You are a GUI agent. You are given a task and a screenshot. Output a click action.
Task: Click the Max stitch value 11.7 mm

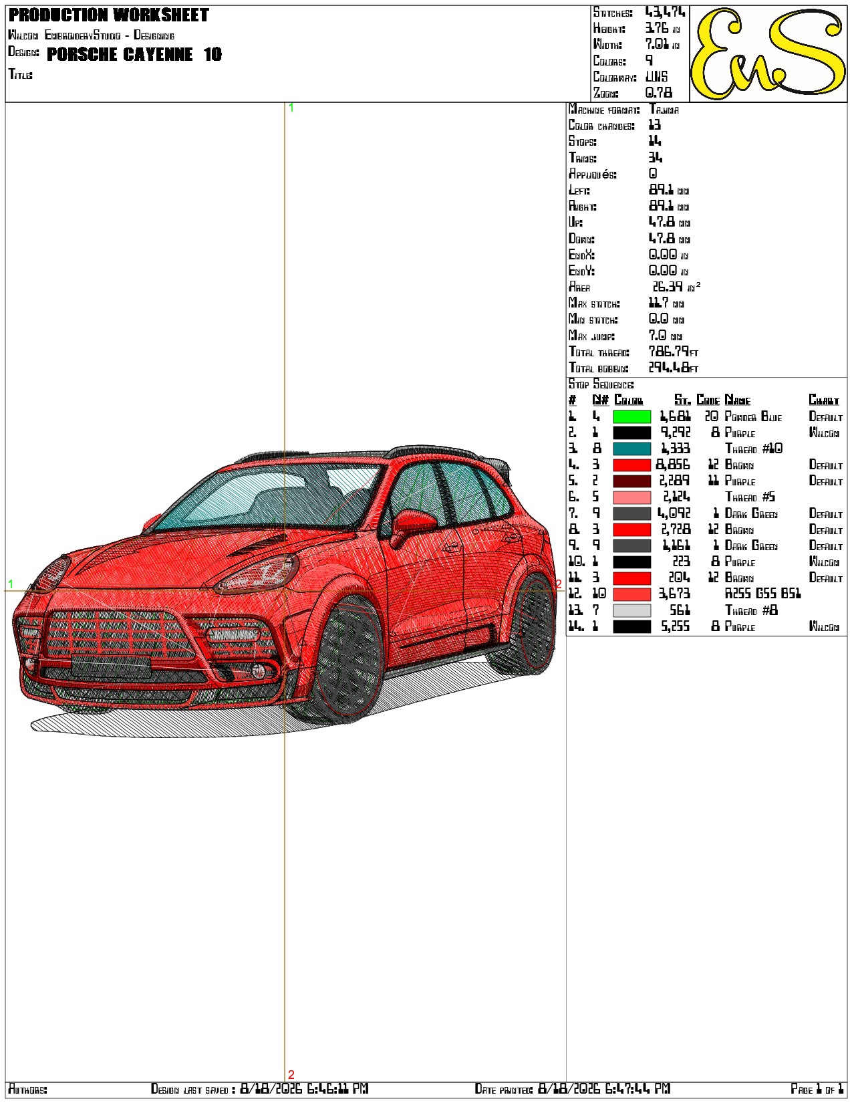pyautogui.click(x=666, y=303)
